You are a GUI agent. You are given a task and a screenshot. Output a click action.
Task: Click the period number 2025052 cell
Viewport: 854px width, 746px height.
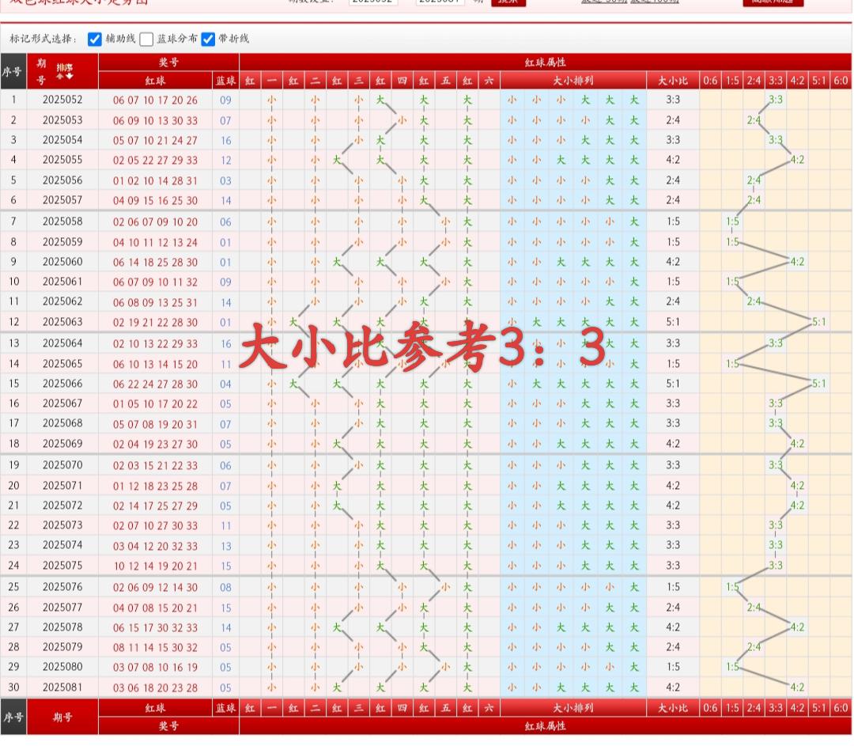(62, 100)
